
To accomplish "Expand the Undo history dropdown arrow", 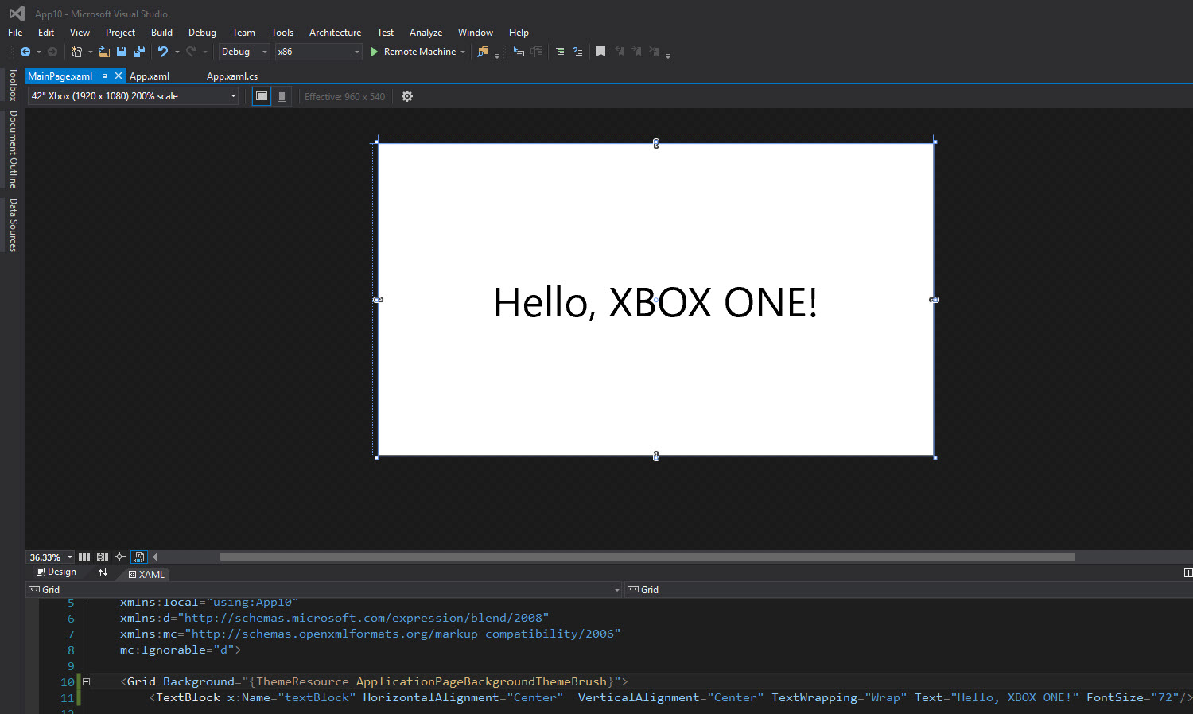I will (x=177, y=52).
